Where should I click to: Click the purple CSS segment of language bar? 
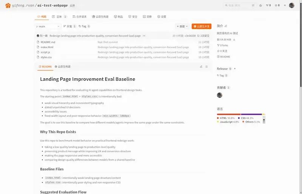click(x=251, y=114)
